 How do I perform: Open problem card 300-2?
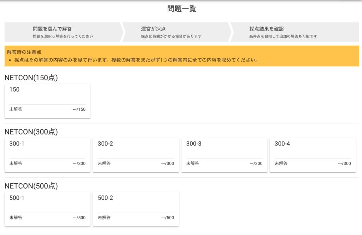pos(136,155)
